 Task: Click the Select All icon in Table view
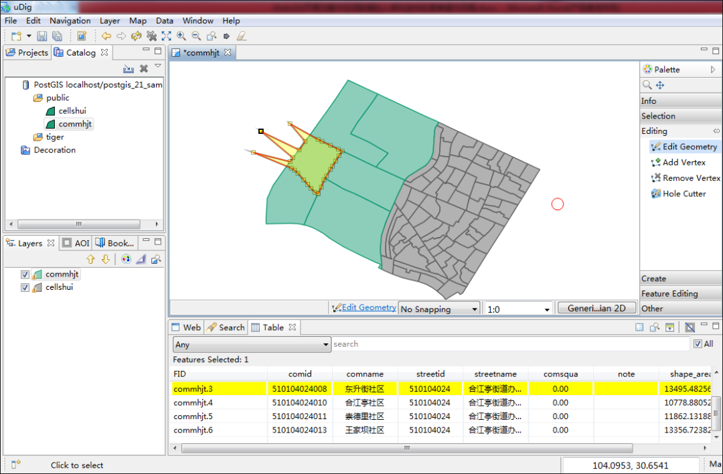pyautogui.click(x=639, y=327)
